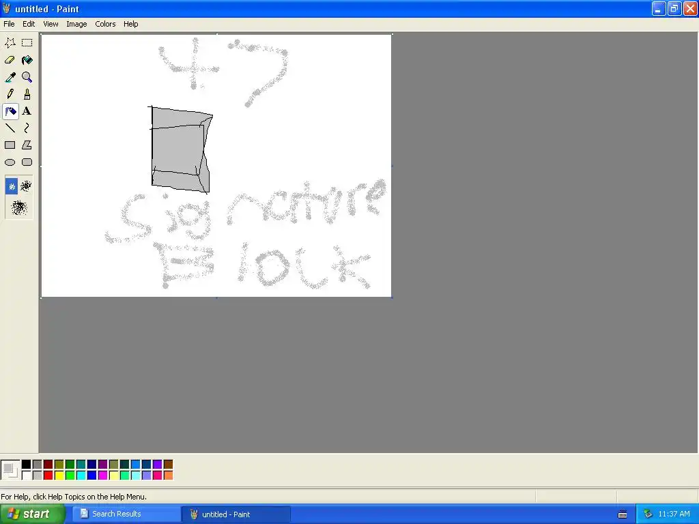Screen dimensions: 699x524
Task: Click the keyboard icon in taskbar
Action: pyautogui.click(x=623, y=514)
